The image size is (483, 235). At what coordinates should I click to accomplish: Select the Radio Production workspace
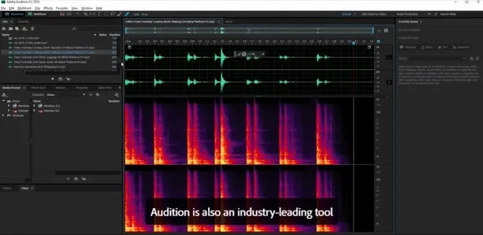point(407,14)
